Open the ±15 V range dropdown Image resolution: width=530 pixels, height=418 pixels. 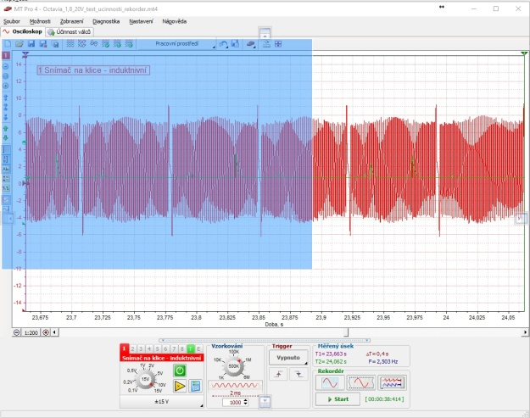(x=162, y=402)
